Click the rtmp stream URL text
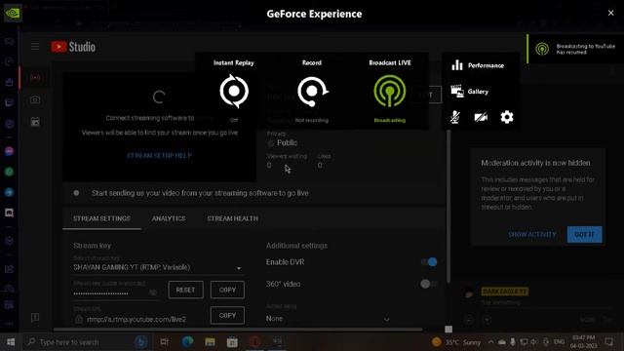The height and width of the screenshot is (351, 624). tap(136, 319)
